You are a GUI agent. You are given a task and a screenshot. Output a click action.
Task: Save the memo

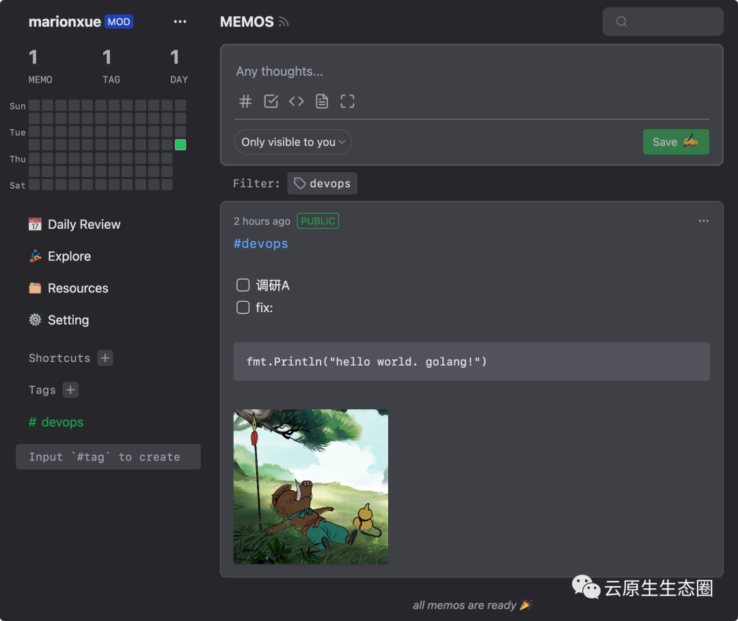pos(676,142)
